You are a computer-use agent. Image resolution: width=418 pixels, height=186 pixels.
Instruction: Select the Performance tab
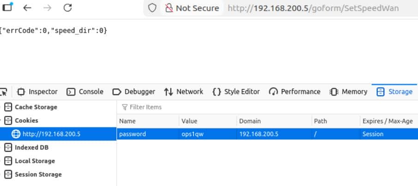click(294, 91)
